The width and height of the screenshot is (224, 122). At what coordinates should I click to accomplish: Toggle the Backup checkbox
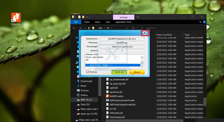point(88,72)
